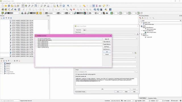Click Toggle Selection button
The height and width of the screenshot is (102, 182).
point(107,44)
